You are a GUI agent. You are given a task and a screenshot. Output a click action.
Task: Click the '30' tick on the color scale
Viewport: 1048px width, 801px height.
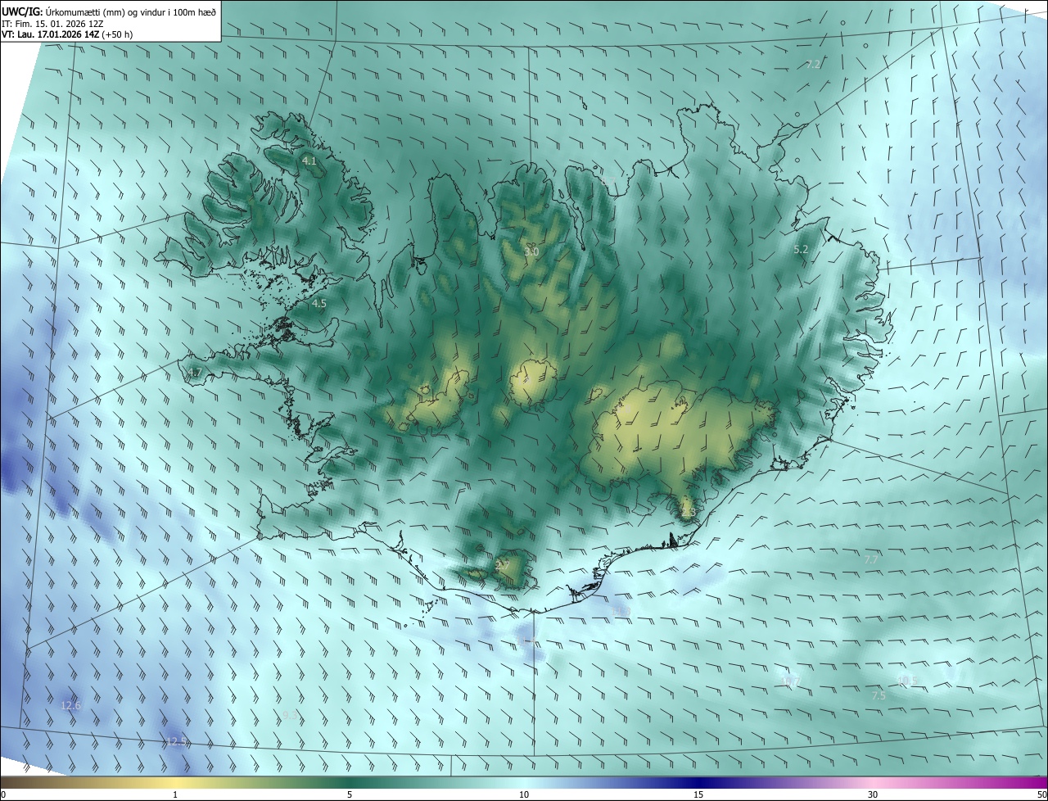click(873, 794)
